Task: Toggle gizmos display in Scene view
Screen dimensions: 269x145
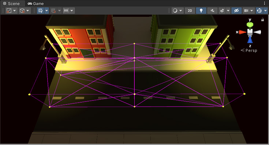Action: tap(259, 11)
